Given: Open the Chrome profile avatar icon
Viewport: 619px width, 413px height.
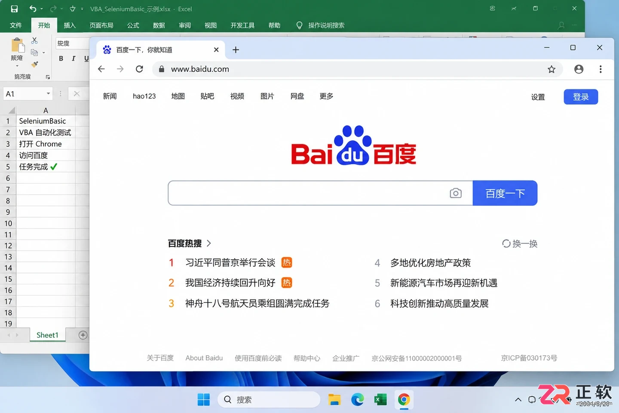Looking at the screenshot, I should click(579, 69).
